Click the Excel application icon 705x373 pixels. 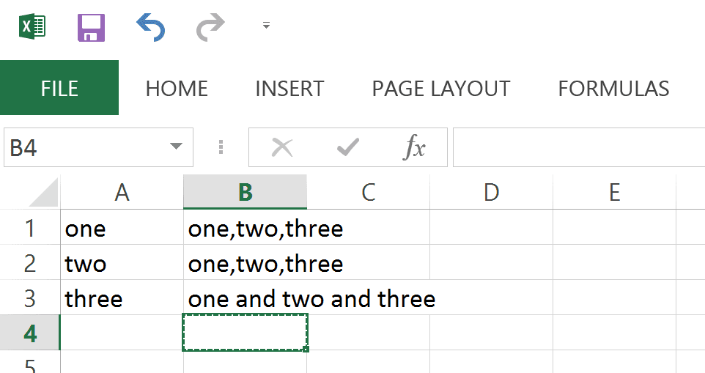(32, 26)
